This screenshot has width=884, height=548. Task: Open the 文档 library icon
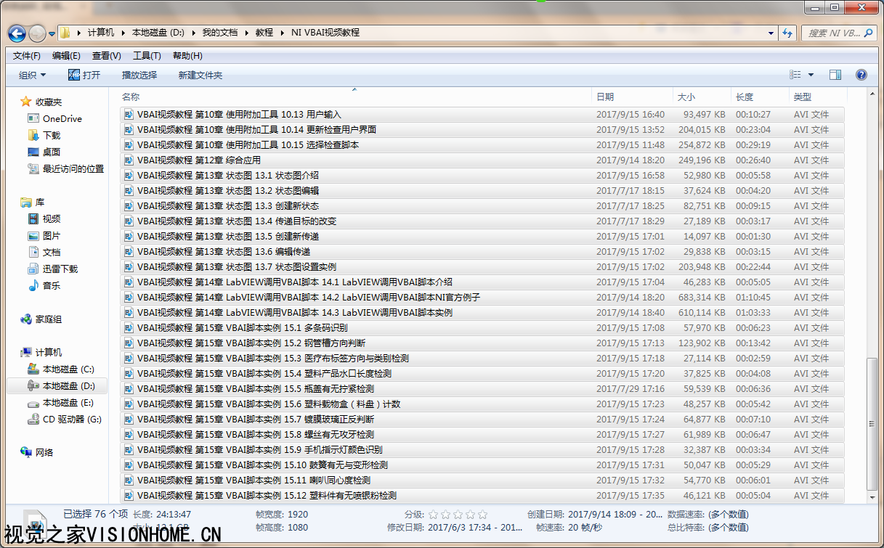(x=33, y=252)
